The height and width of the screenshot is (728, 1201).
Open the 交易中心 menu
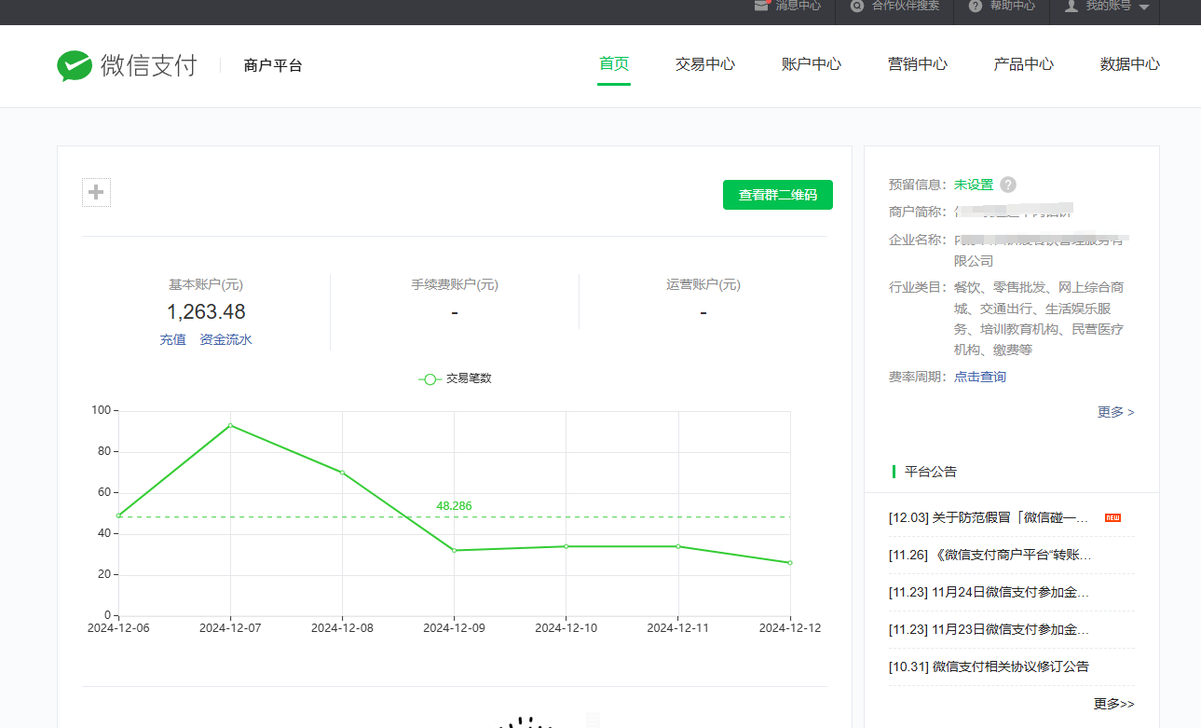(705, 64)
